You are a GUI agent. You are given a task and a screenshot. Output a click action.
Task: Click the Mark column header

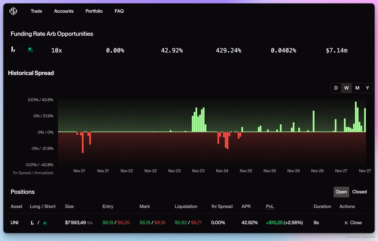tap(145, 206)
